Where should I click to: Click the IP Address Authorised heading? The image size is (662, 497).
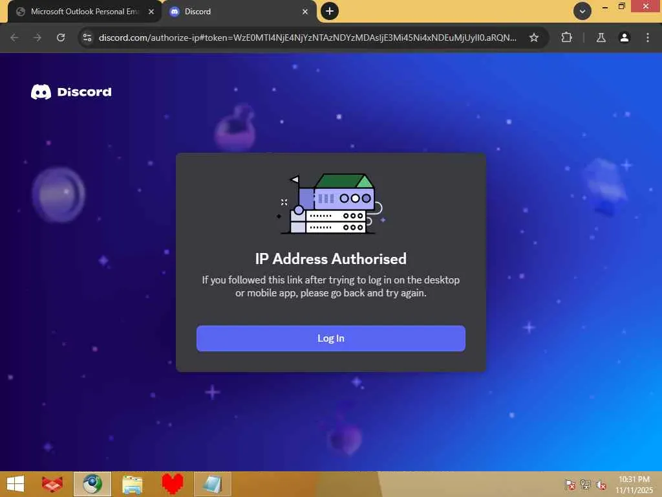click(x=330, y=259)
